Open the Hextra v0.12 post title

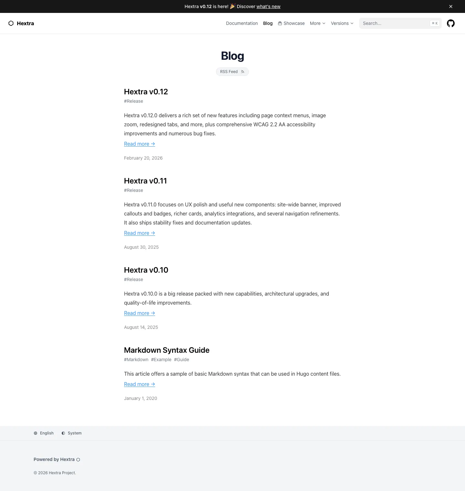(x=146, y=92)
